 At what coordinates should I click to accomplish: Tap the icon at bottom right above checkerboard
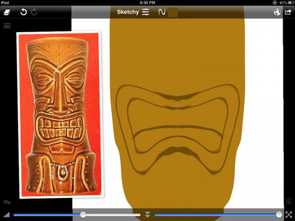tap(288, 201)
